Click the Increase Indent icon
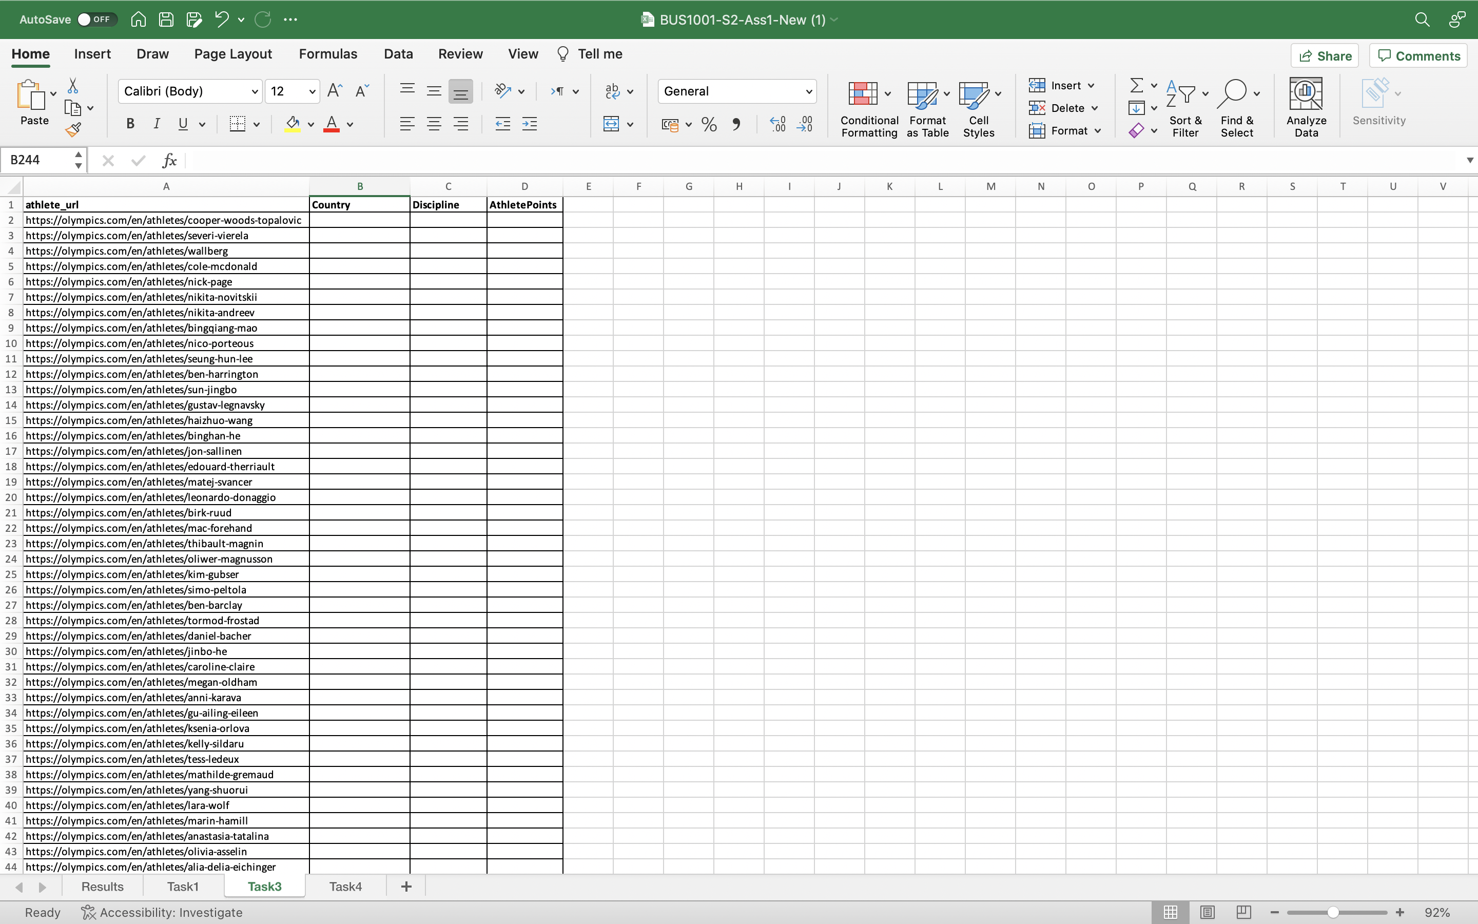 pos(529,123)
